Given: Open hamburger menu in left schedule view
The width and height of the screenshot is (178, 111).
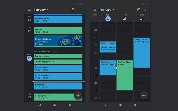Looking at the screenshot, I should click(x=29, y=10).
